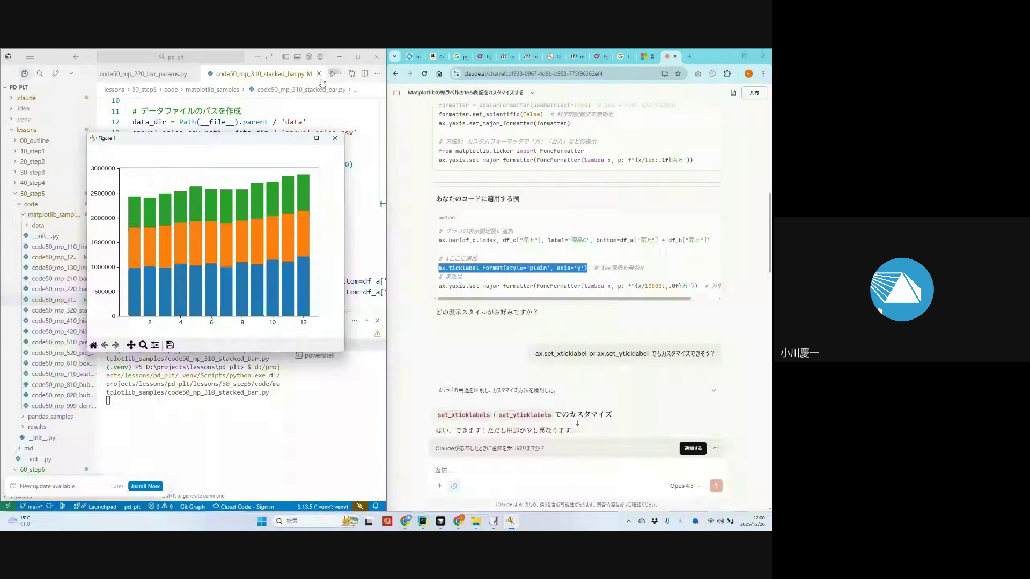The image size is (1030, 579).
Task: Run the Python file with the play icon
Action: [333, 73]
